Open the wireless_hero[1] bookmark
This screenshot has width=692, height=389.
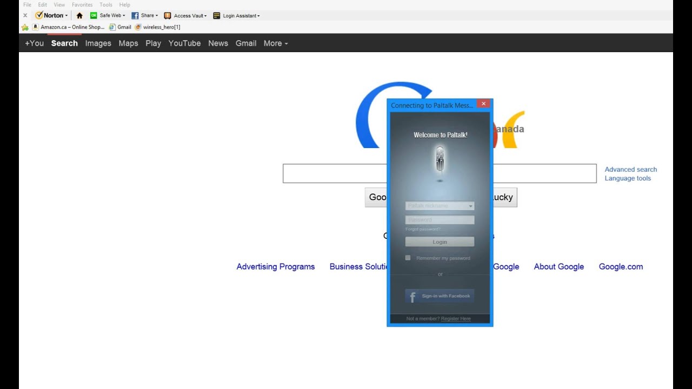tap(157, 27)
